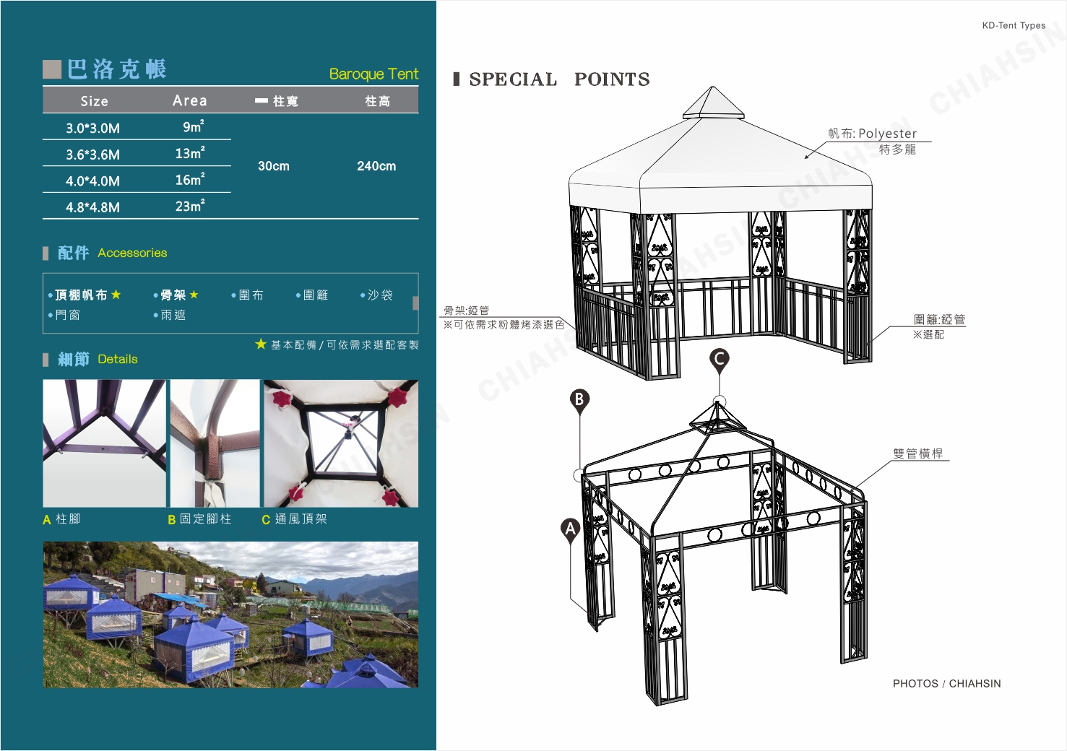Open the 柱腳 detail photo
Screen dimensions: 1067x751
(104, 443)
